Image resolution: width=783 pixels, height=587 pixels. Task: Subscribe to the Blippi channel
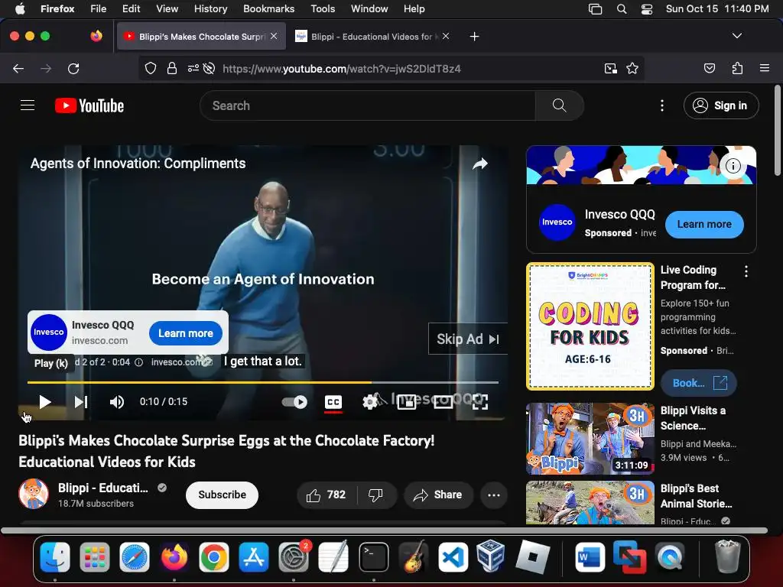coord(222,495)
